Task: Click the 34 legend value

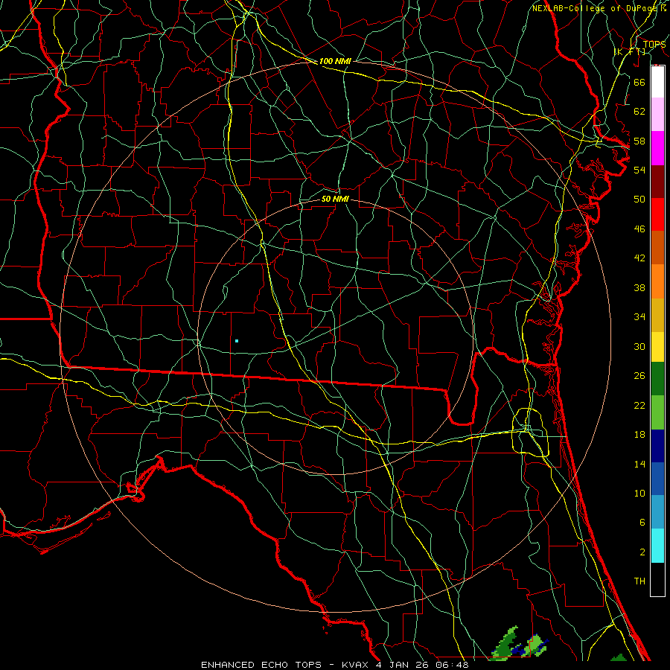Action: pyautogui.click(x=639, y=317)
